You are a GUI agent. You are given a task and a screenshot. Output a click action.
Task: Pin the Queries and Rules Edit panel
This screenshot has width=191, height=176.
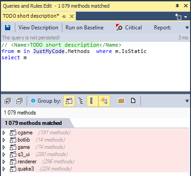(177, 6)
